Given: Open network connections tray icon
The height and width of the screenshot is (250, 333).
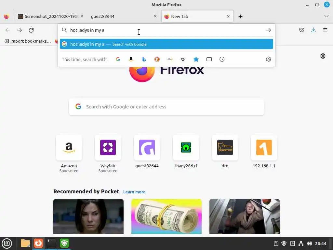Looking at the screenshot, I should tap(301, 243).
